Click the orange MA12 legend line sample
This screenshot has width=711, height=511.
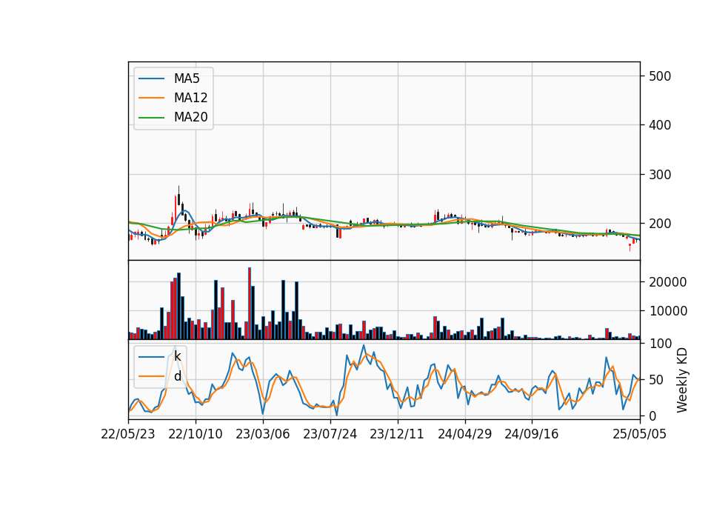pyautogui.click(x=151, y=98)
